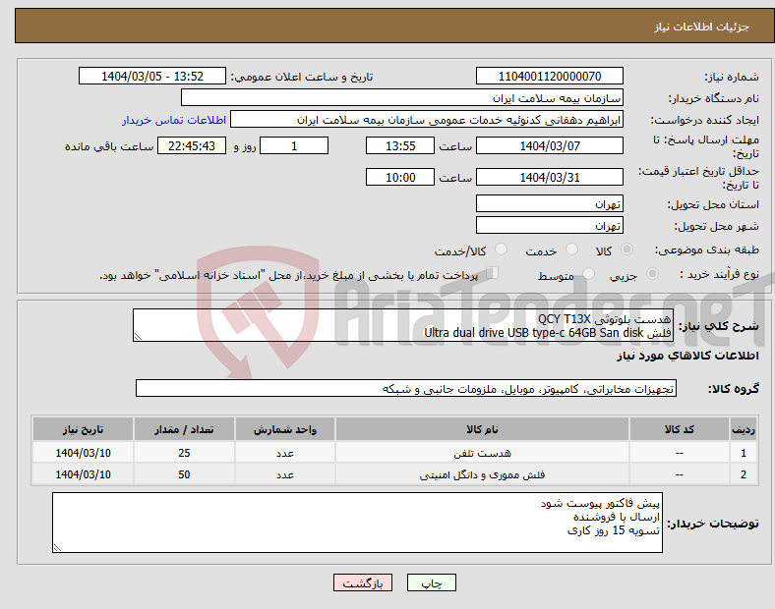Click the پیش فاکتور پیوست شود note line
775x609 pixels.
coord(600,503)
